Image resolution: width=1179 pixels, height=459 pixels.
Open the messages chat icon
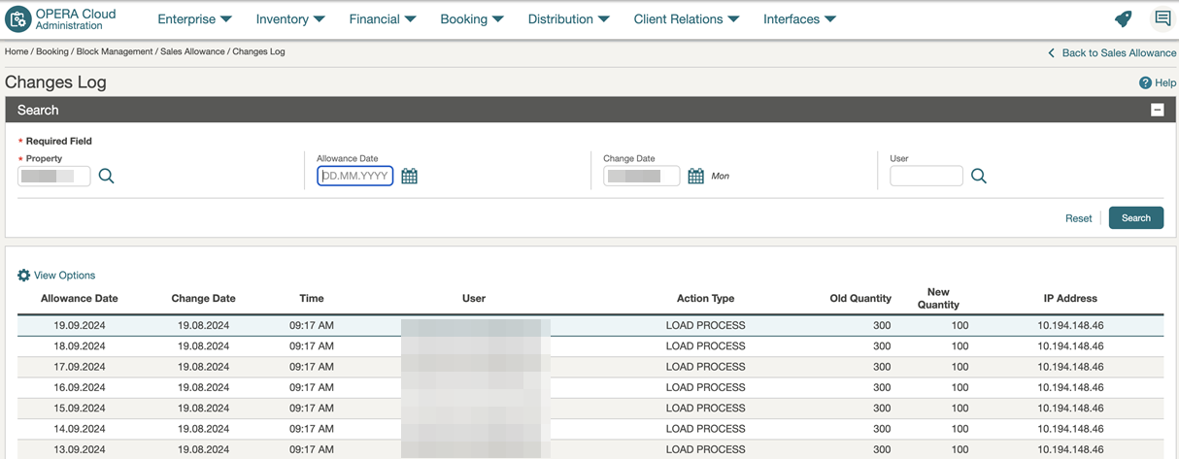[1162, 18]
